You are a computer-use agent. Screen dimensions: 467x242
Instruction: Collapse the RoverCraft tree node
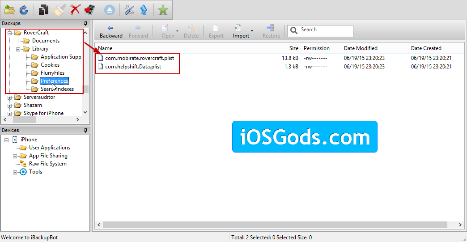point(10,33)
